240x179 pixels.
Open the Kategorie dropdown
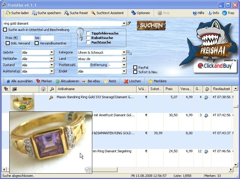click(124, 53)
